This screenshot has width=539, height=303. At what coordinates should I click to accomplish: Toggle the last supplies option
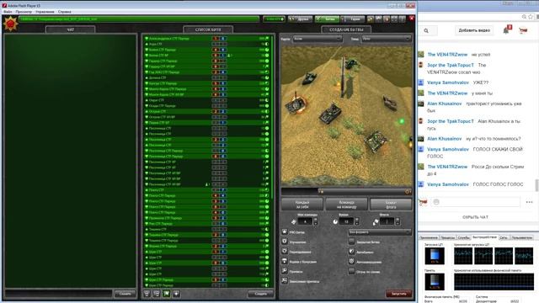point(285,281)
